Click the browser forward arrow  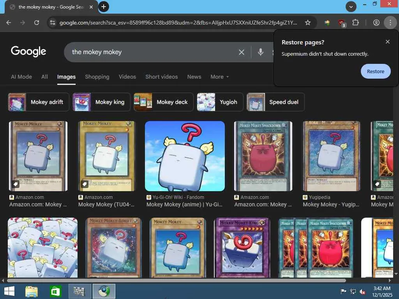pyautogui.click(x=23, y=23)
